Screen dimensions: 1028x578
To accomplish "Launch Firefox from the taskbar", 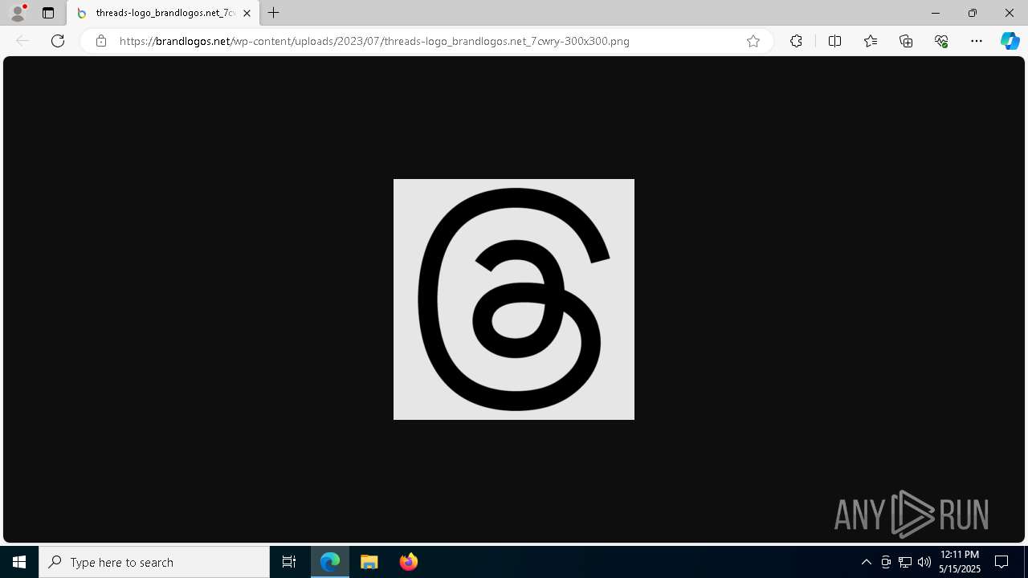I will 408,562.
